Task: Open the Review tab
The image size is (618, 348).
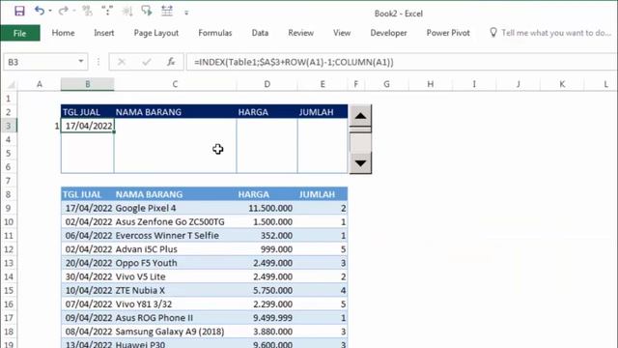Action: coord(300,33)
